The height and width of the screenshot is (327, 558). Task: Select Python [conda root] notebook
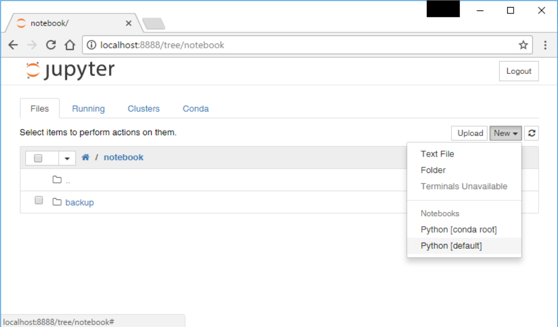pos(459,230)
